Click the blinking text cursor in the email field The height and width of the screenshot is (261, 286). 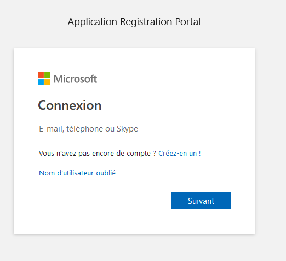point(39,128)
